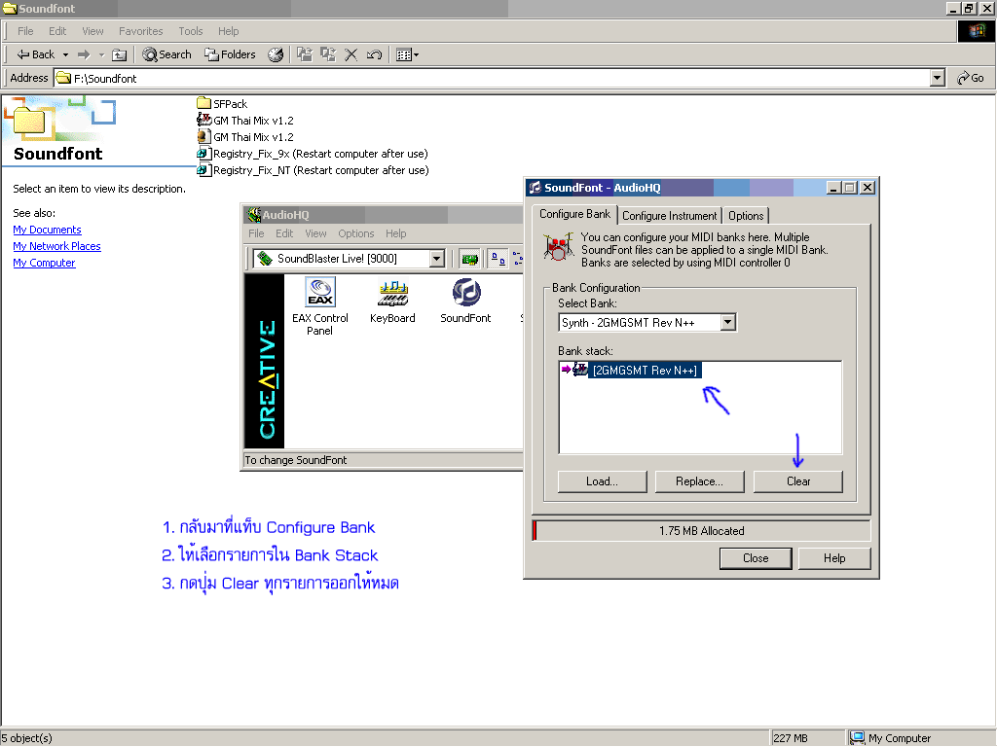
Task: Select the 2GMGSMT Rev N++ bank stack entry
Action: 645,370
